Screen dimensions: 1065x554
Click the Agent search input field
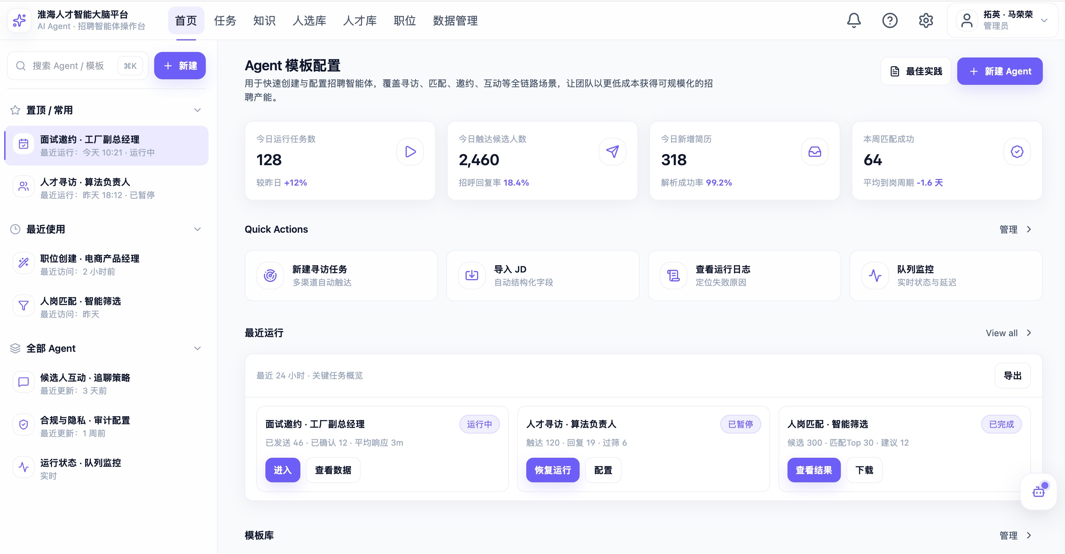pyautogui.click(x=70, y=65)
